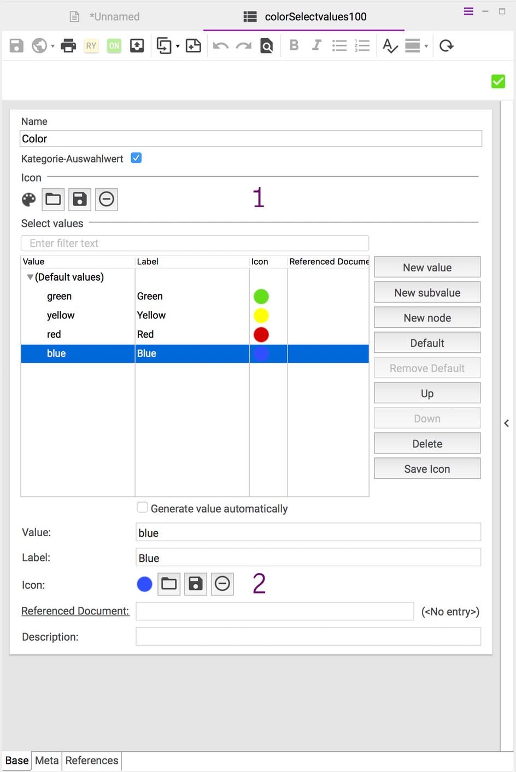Viewport: 516px width, 772px height.
Task: Click the palette icon under Icon
Action: point(29,199)
